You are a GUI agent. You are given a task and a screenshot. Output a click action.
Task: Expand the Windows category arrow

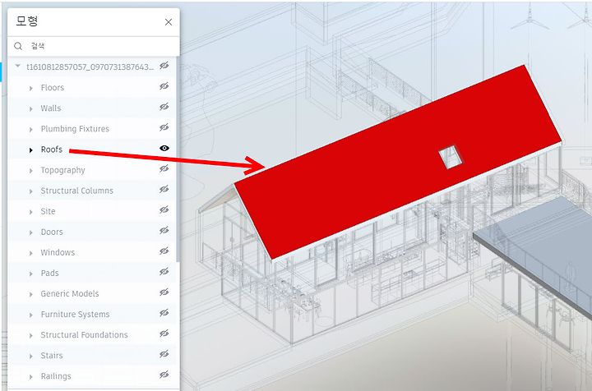(x=31, y=253)
